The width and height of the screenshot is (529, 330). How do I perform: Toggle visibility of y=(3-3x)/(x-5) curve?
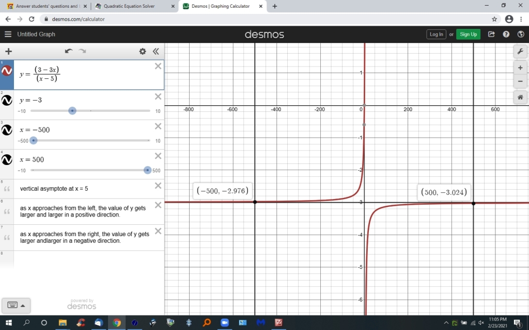click(7, 71)
